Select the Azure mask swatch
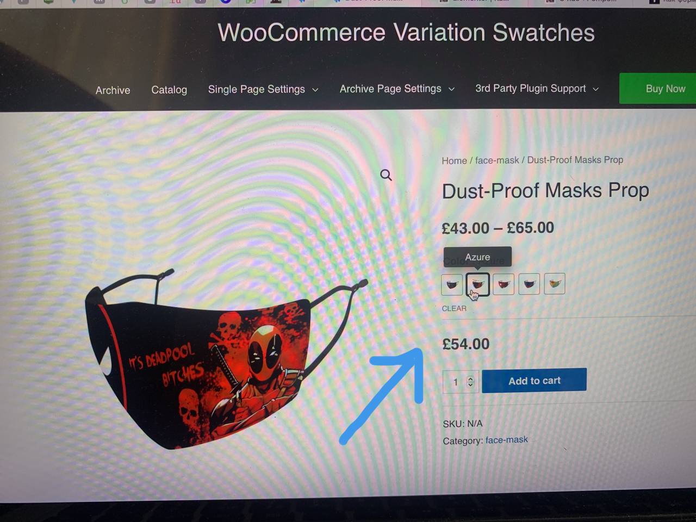The width and height of the screenshot is (696, 522). (477, 284)
